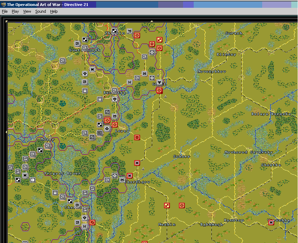298x243 pixels.
Task: Click the Surazh town label
Action: point(234,33)
